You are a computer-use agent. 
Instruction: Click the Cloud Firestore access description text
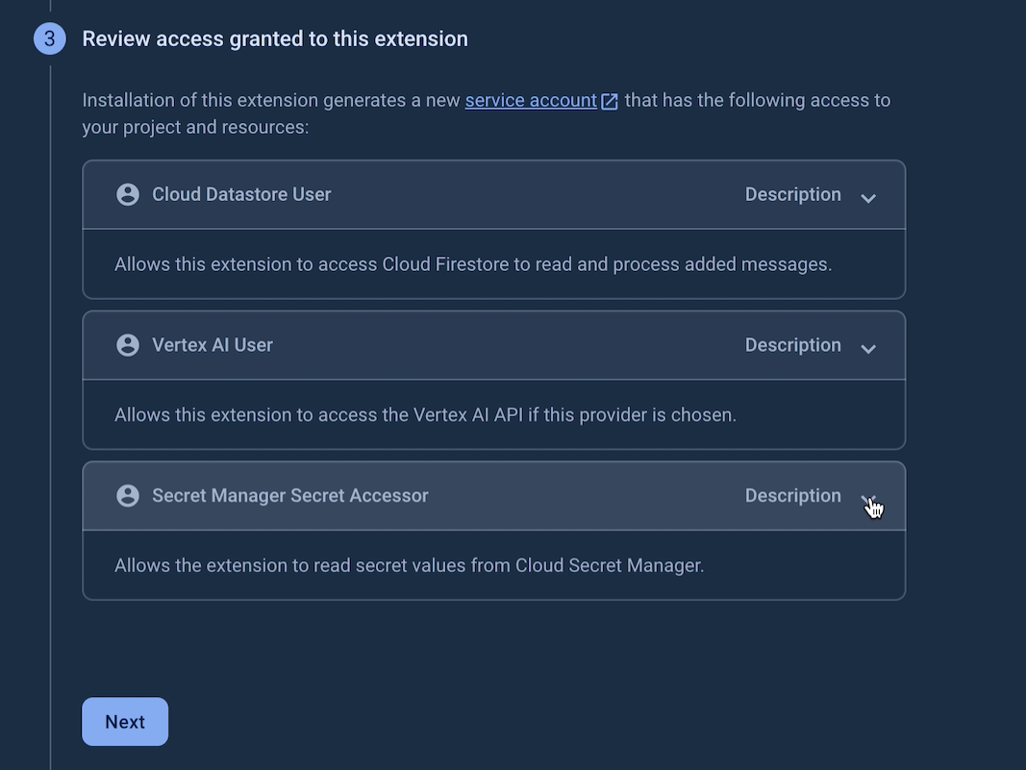[473, 264]
